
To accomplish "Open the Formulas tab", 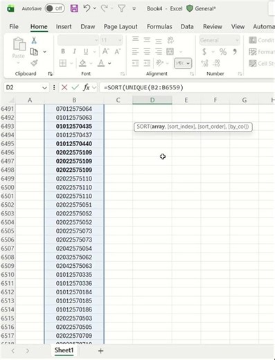I will point(159,26).
